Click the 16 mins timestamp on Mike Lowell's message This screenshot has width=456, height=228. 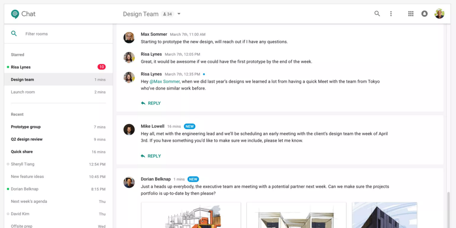point(174,127)
